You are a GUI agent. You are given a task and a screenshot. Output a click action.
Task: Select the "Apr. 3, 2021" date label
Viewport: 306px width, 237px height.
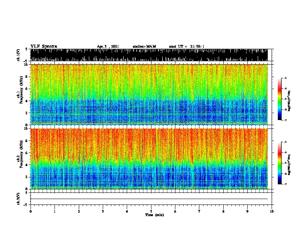click(108, 46)
